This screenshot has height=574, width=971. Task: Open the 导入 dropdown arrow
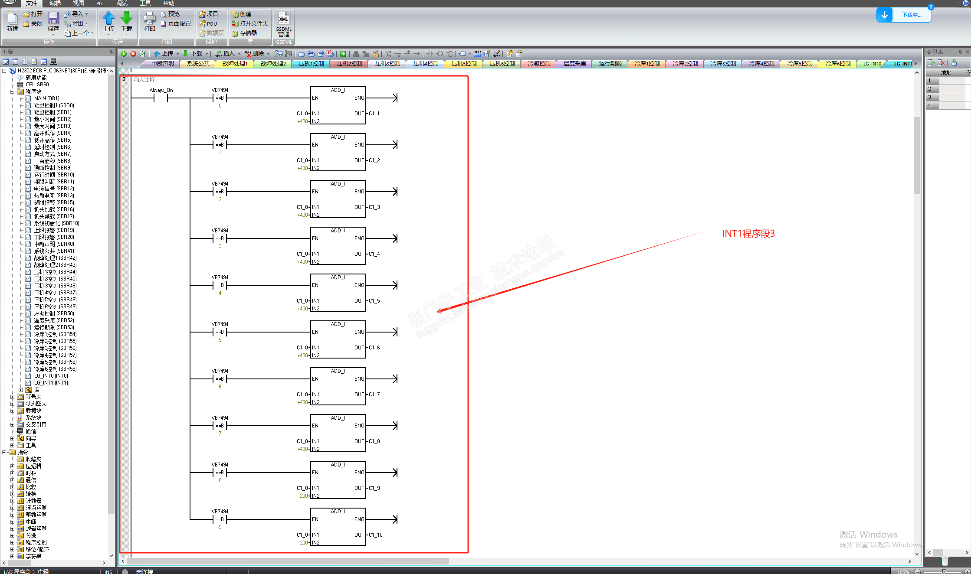(x=86, y=14)
